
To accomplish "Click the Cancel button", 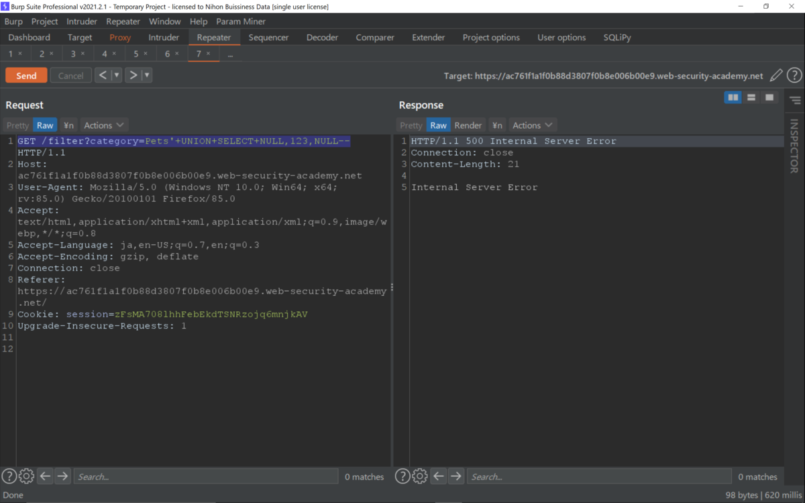I will click(70, 75).
